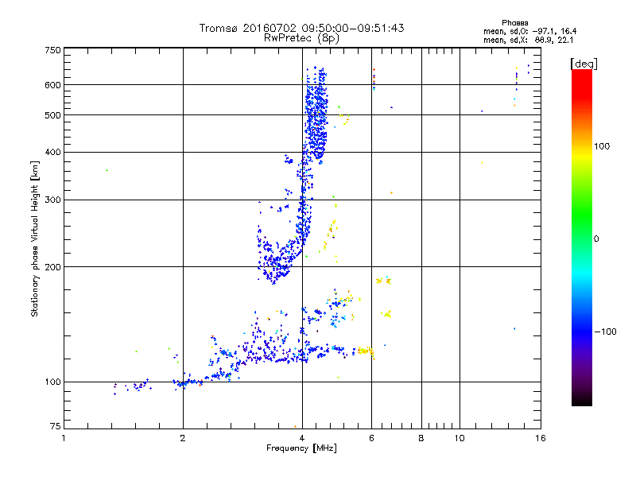Click the 'mean, sd,X: 88.9, 22.1' line

[528, 40]
